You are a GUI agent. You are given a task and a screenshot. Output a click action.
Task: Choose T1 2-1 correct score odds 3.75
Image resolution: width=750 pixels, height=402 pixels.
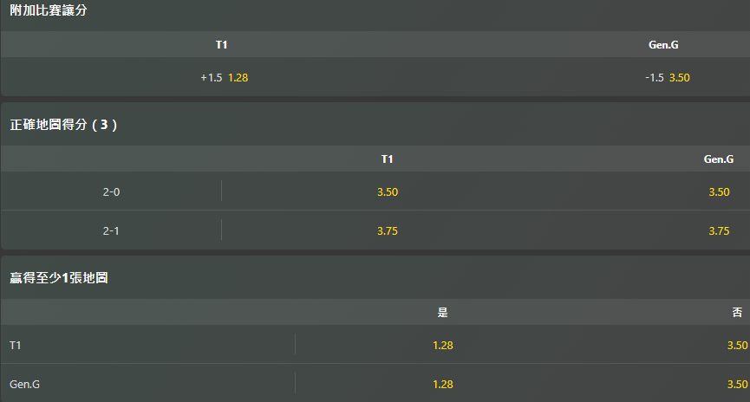point(388,230)
